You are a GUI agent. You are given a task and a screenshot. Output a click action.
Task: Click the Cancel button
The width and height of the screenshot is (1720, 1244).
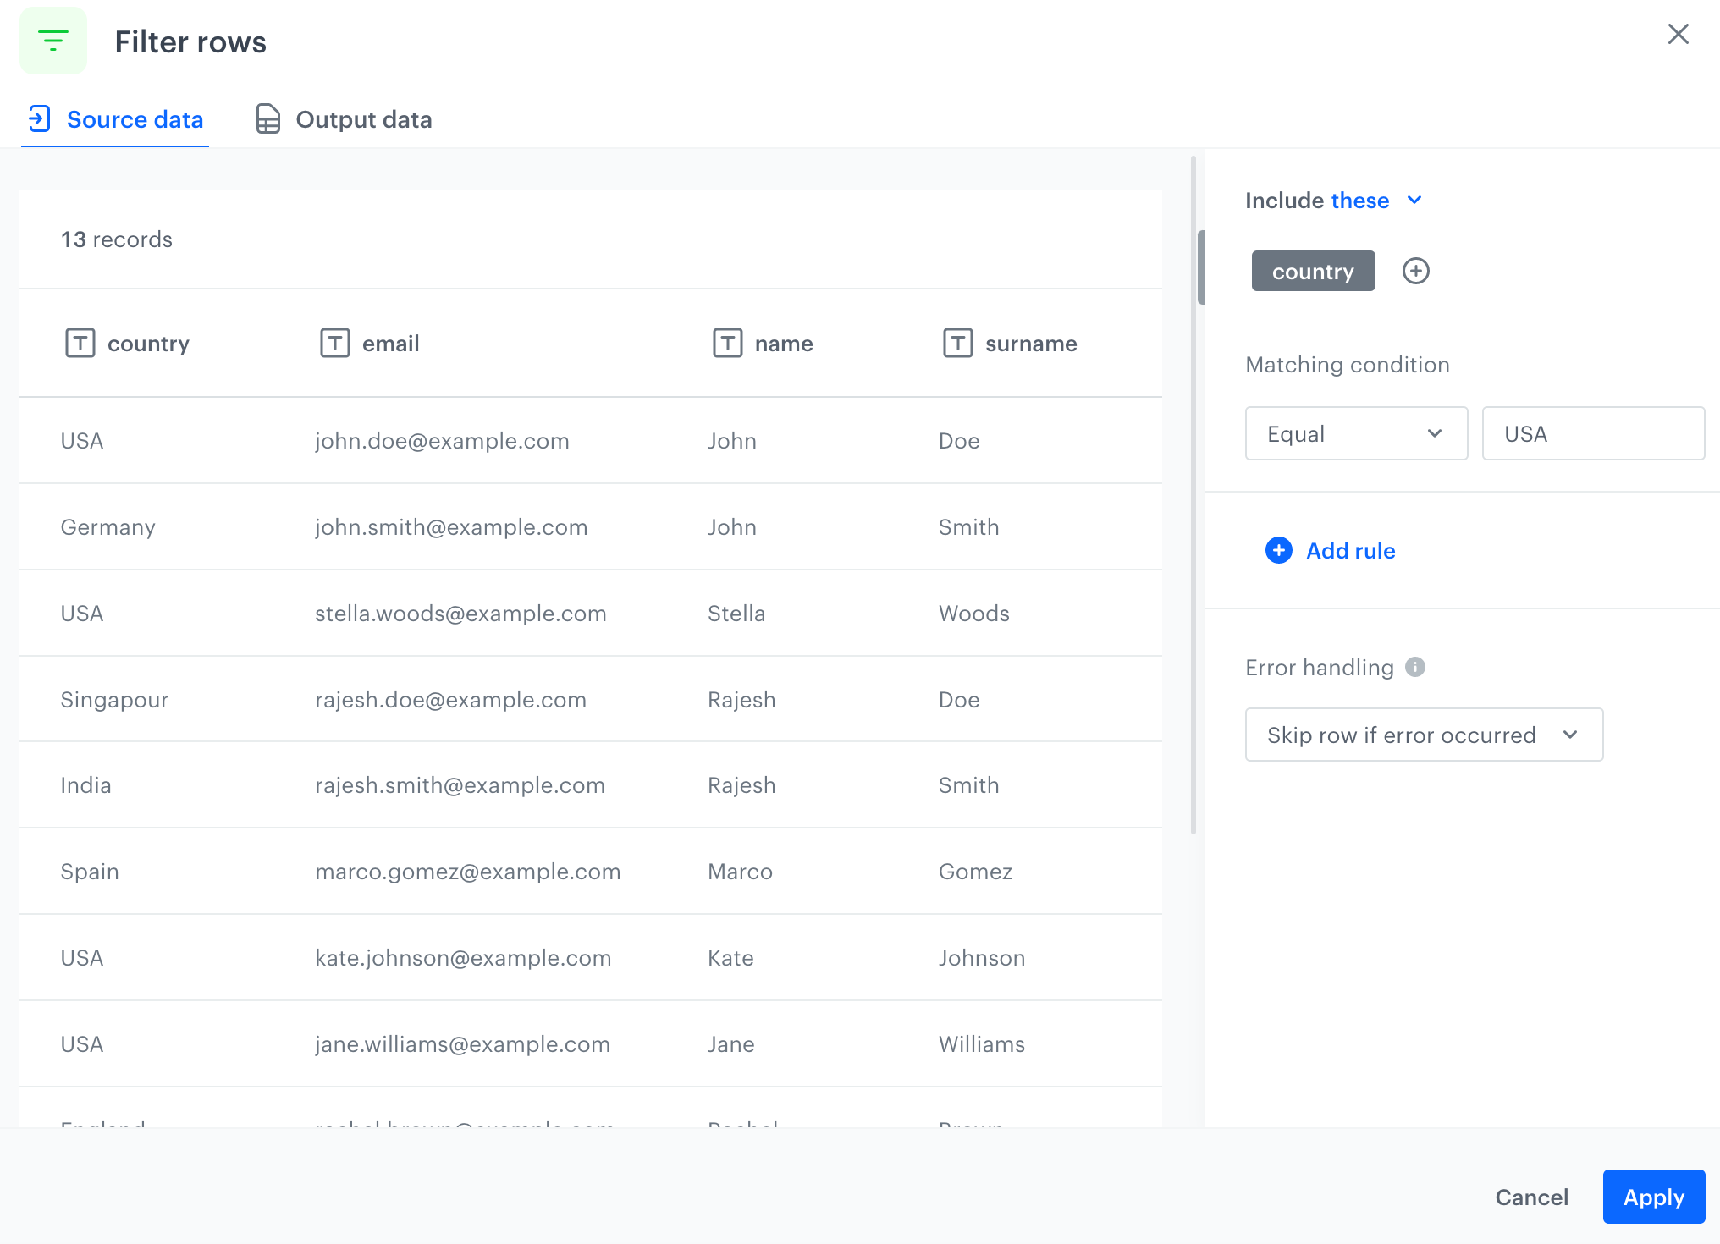[x=1531, y=1197]
